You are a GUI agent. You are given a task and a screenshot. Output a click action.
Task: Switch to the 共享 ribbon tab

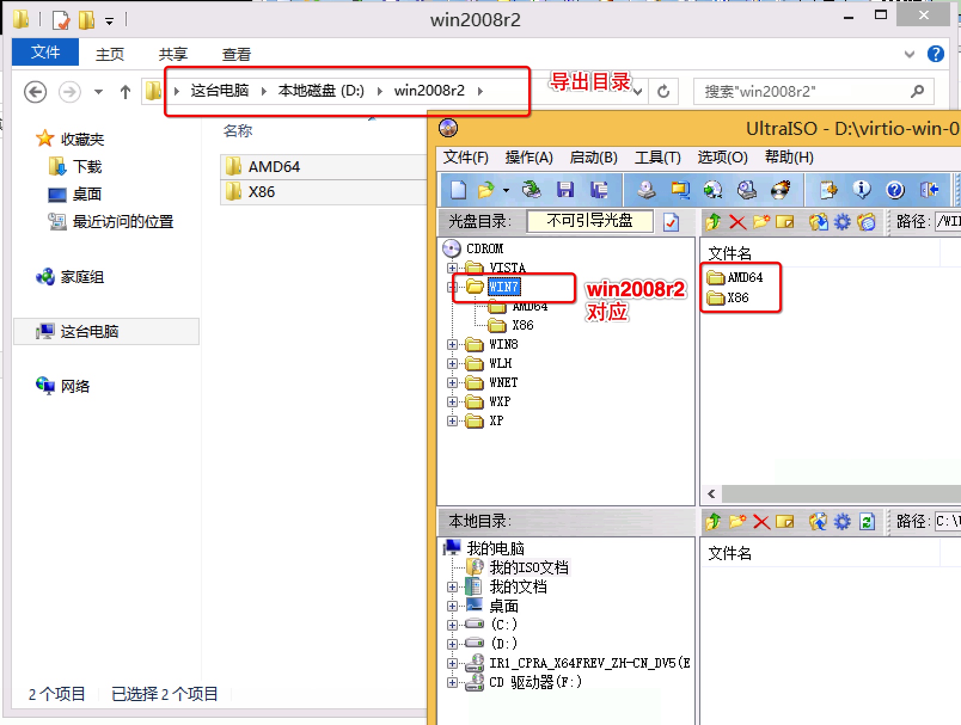click(173, 54)
